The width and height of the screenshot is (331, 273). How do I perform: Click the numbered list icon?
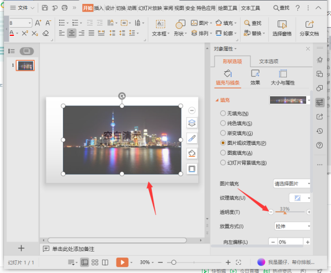pos(75,23)
